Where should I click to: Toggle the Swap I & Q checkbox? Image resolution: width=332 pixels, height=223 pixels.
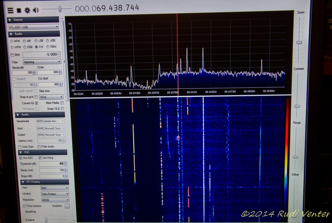[x=63, y=108]
